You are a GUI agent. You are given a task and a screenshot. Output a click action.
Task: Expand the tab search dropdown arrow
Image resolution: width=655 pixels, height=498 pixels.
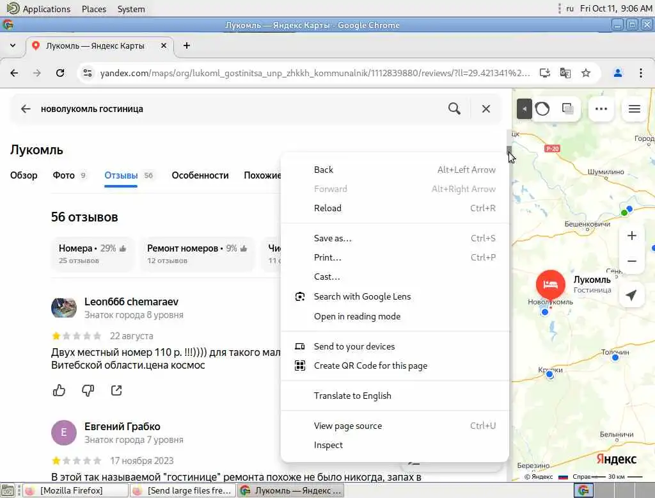pyautogui.click(x=13, y=45)
